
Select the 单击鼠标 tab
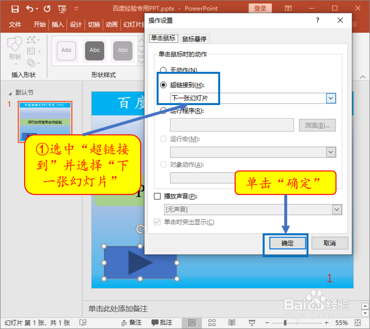tap(164, 38)
